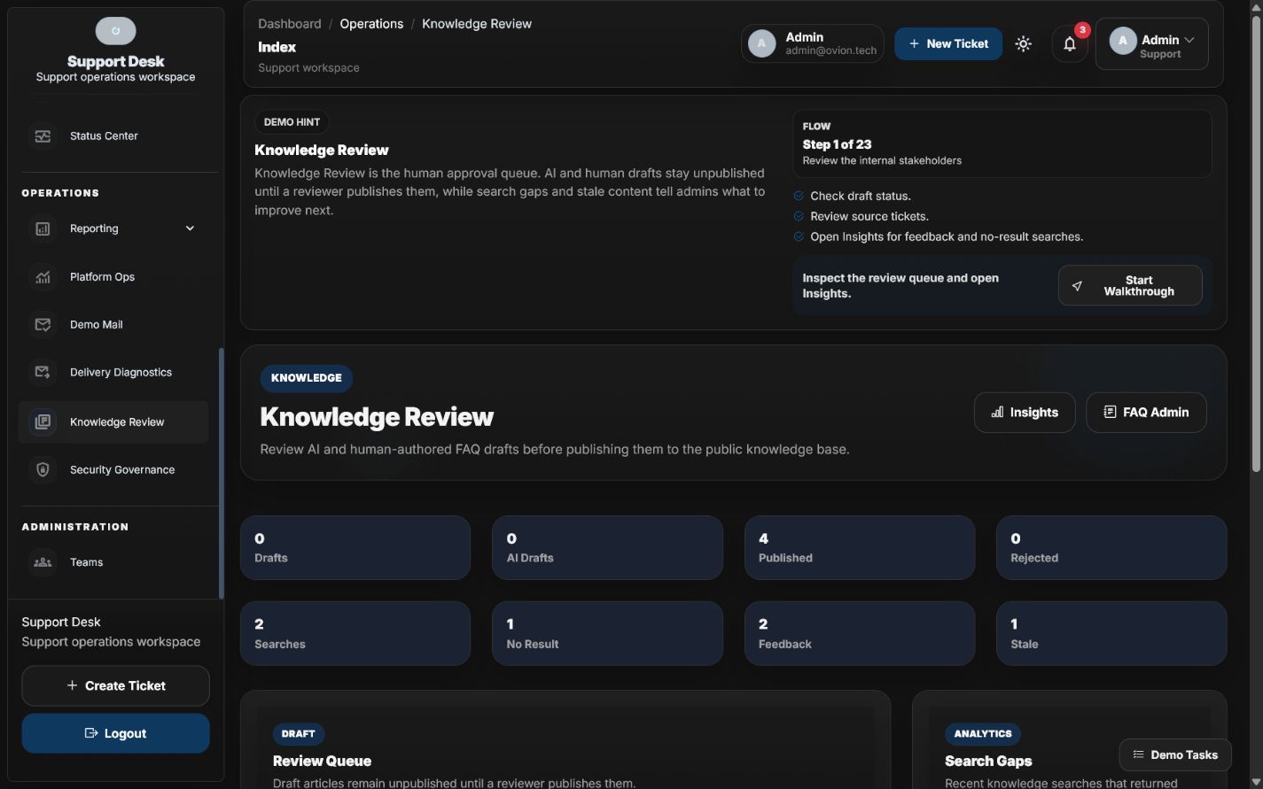The height and width of the screenshot is (789, 1263).
Task: Click the KNOWLEDGE tag label
Action: click(307, 378)
